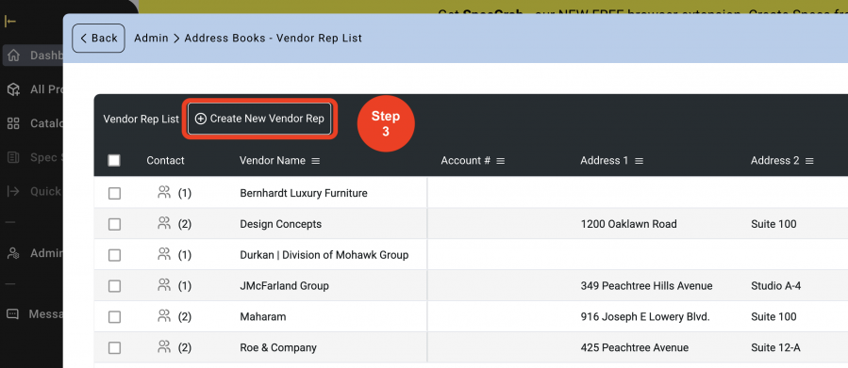
Task: Click the Admin user-gear icon
Action: (x=13, y=253)
